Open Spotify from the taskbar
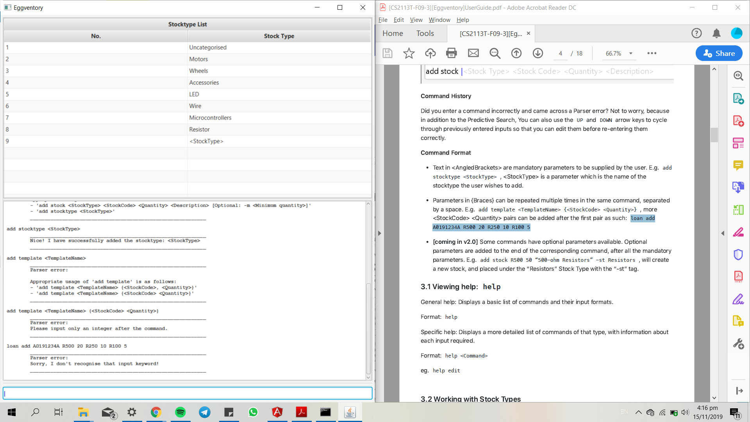 point(180,412)
